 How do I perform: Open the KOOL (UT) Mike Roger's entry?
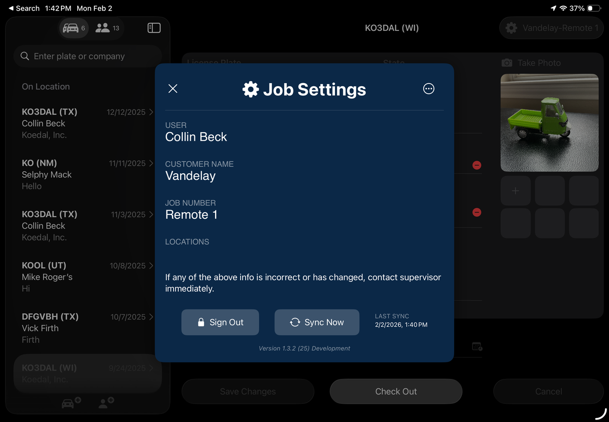[x=87, y=277]
